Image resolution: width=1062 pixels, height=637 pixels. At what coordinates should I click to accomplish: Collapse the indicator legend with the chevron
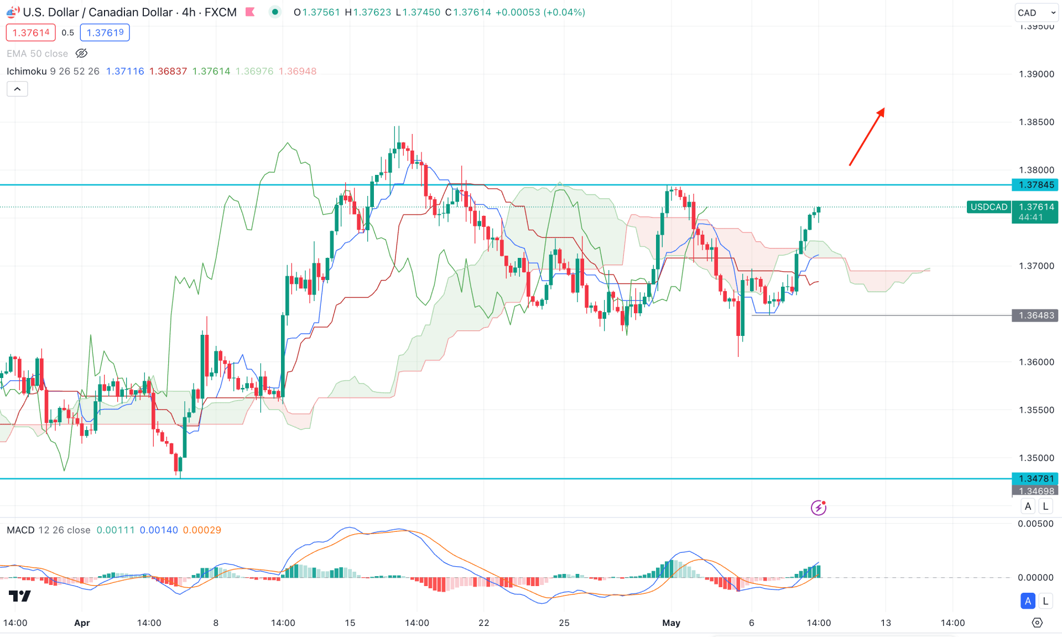[17, 89]
